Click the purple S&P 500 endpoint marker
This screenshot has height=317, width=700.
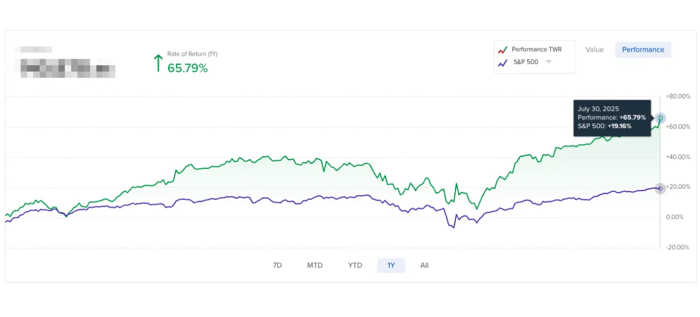660,188
